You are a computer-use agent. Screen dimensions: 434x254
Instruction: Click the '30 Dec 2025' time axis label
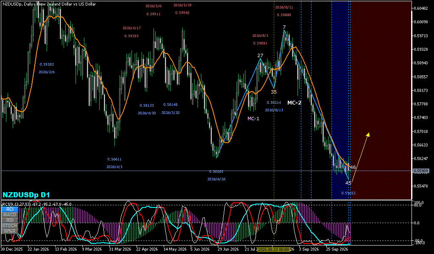11,249
